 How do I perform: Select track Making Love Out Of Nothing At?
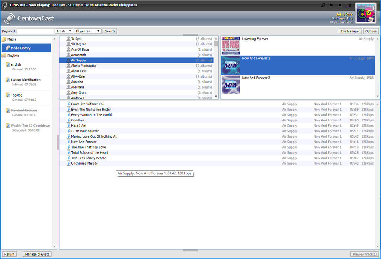[217, 136]
